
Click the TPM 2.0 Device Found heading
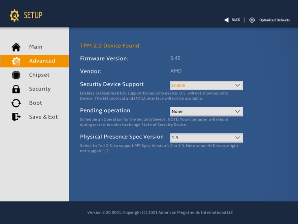(x=109, y=46)
